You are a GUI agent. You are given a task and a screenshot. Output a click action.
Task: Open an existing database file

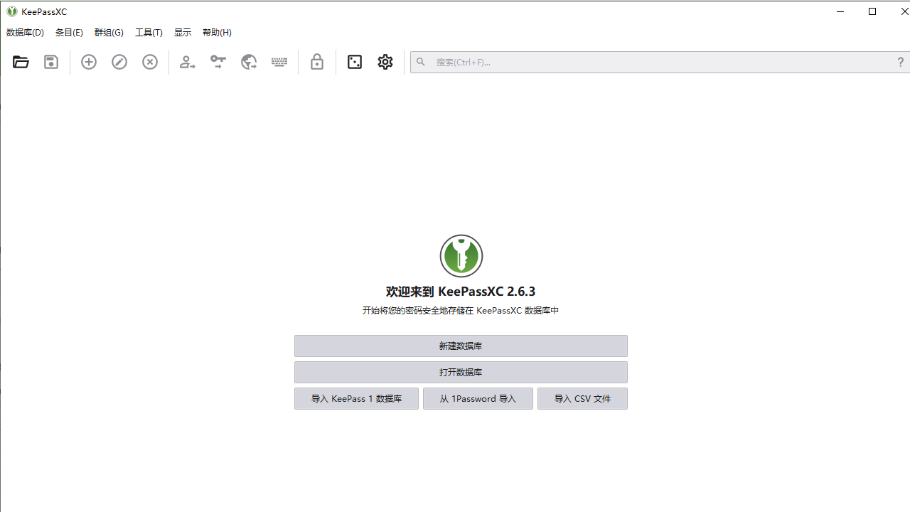[x=20, y=62]
